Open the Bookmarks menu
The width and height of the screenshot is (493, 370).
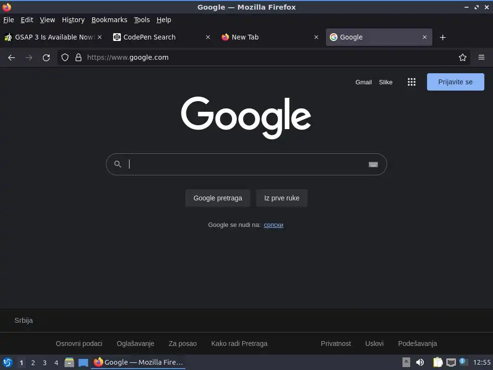coord(109,20)
